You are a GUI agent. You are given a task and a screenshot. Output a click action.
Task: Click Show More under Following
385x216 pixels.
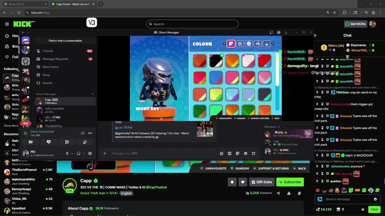tap(11, 126)
